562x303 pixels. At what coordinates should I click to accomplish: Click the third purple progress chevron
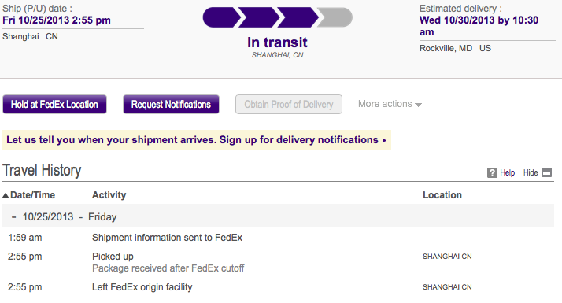click(298, 17)
